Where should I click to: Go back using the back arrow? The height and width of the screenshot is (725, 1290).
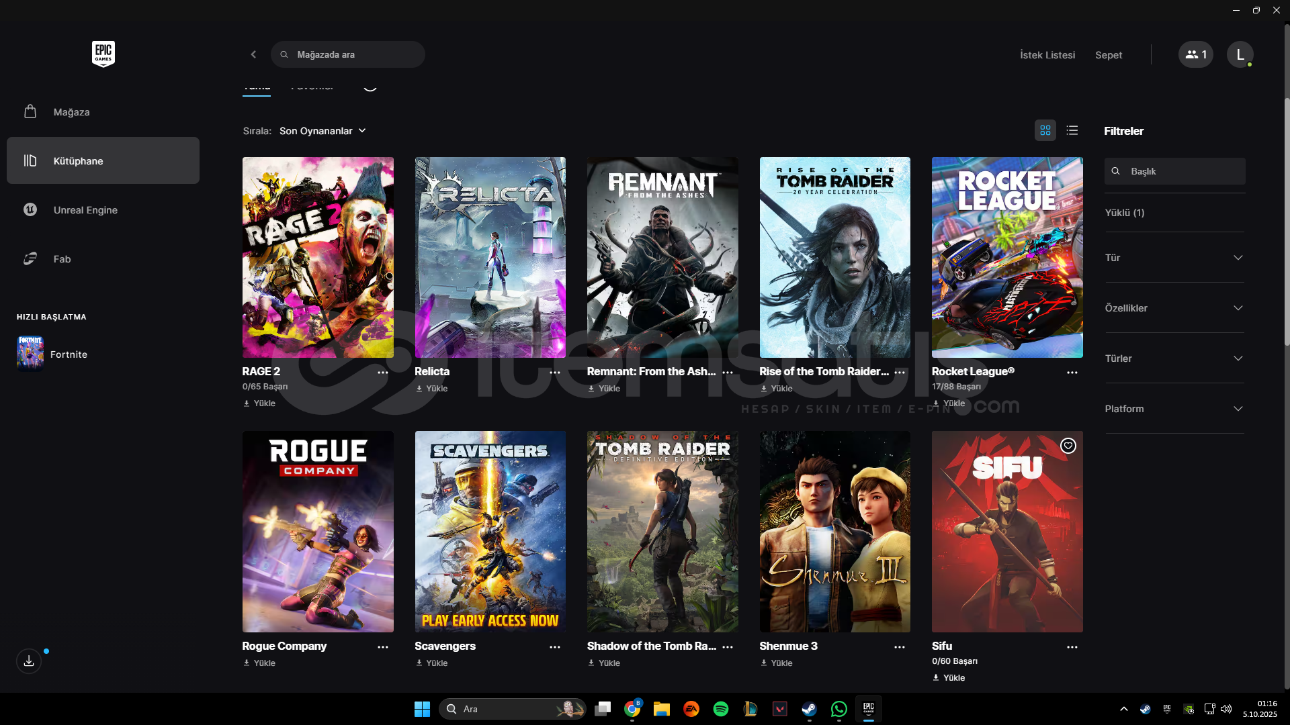coord(253,54)
